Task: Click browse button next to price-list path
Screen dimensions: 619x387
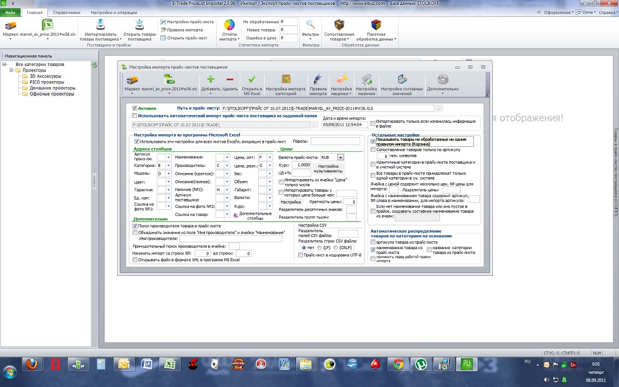Action: pos(439,108)
